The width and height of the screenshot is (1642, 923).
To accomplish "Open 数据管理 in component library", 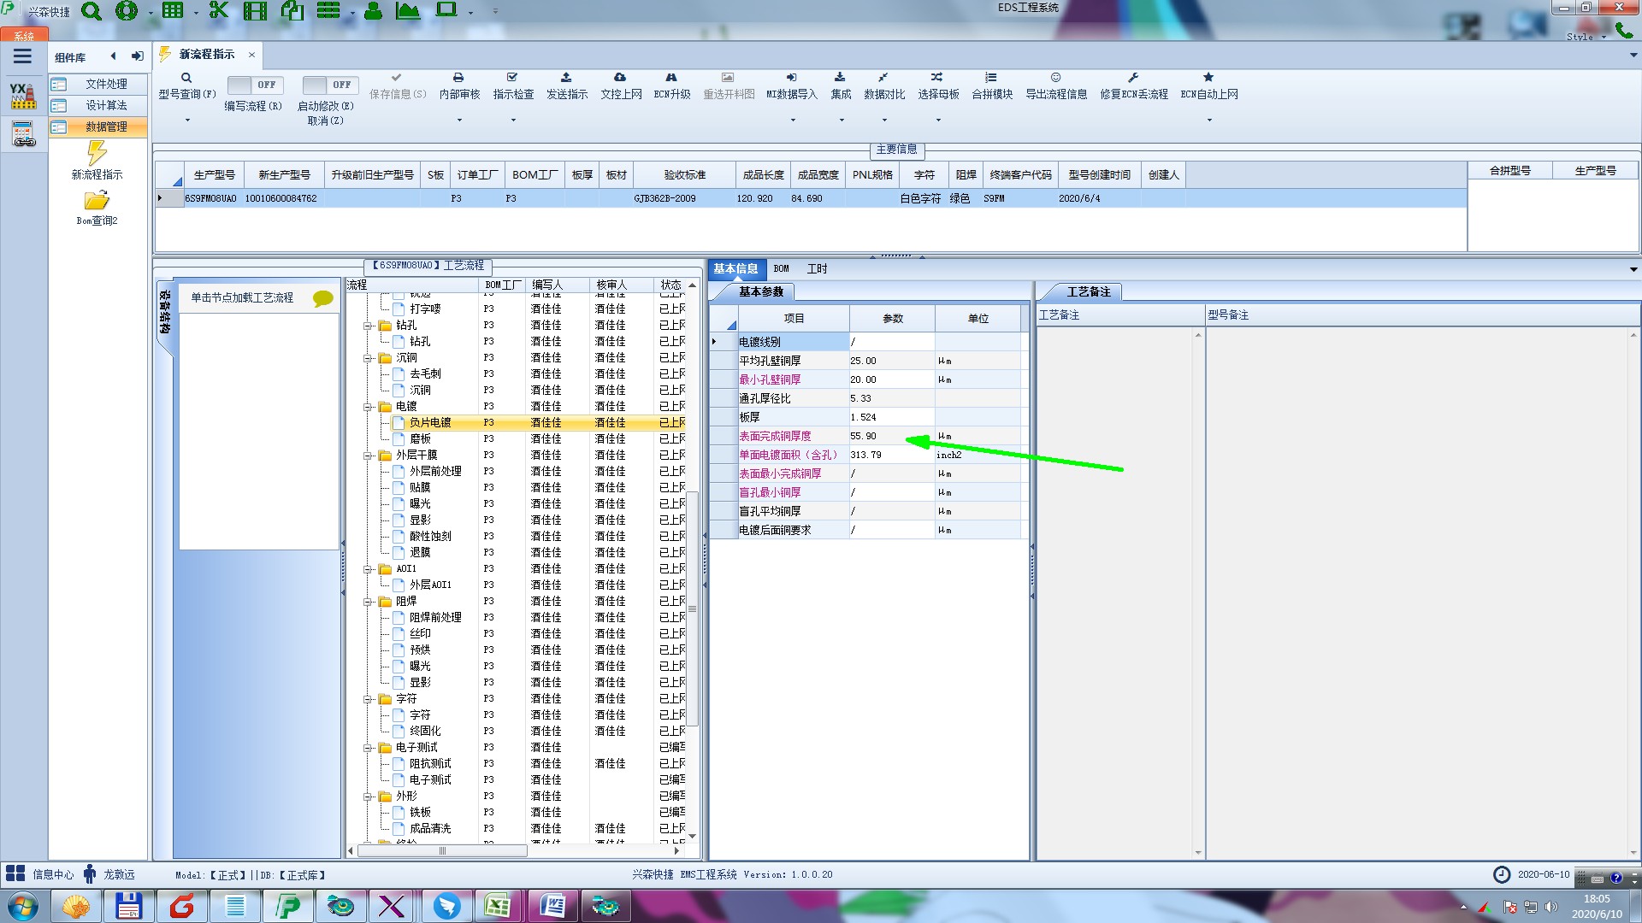I will tap(105, 126).
